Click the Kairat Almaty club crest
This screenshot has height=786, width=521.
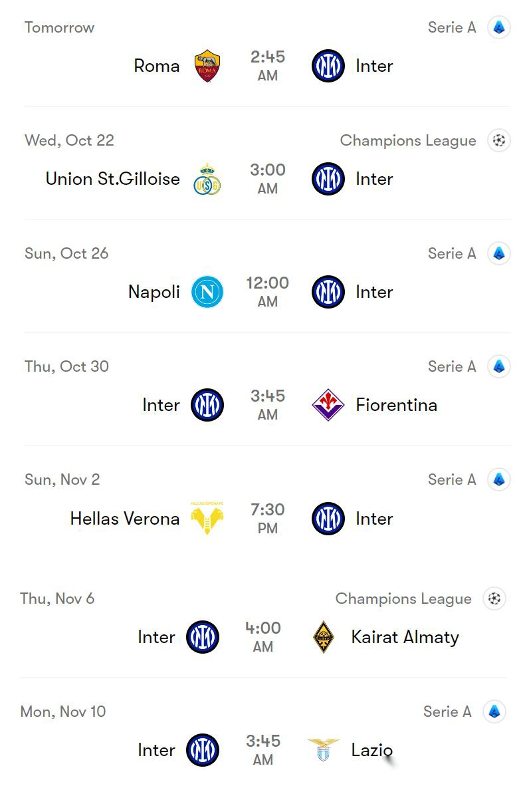(324, 637)
